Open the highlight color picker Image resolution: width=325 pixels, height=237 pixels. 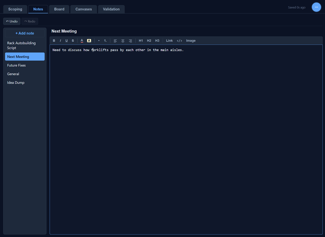[89, 41]
